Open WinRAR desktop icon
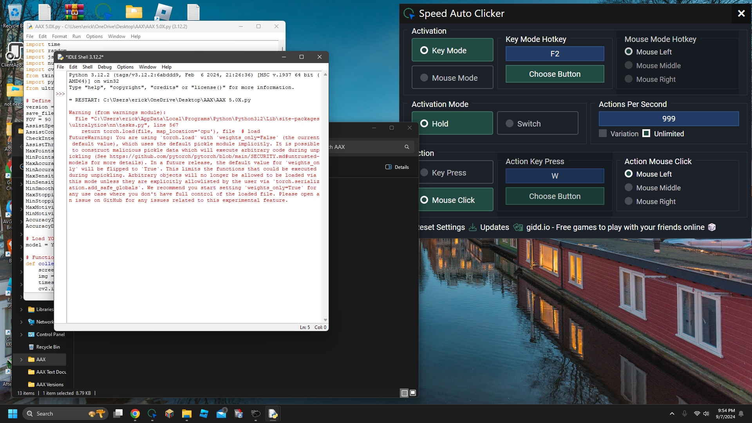The image size is (752, 423). (x=74, y=12)
